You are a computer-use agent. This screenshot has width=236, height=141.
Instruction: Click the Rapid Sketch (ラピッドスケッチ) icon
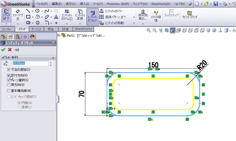[x=189, y=14]
